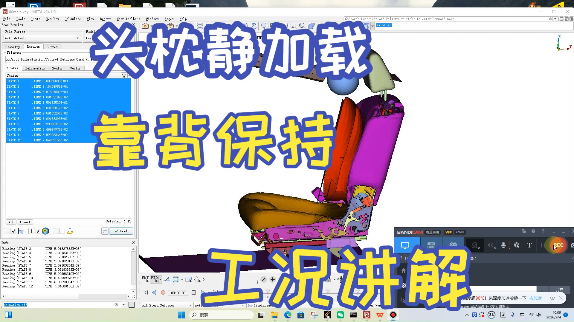Click the Invert selection button

pos(25,222)
